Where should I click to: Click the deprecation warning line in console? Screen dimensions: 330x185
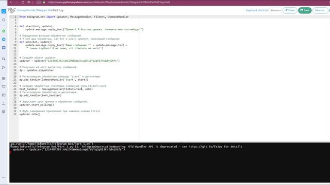pyautogui.click(x=126, y=146)
